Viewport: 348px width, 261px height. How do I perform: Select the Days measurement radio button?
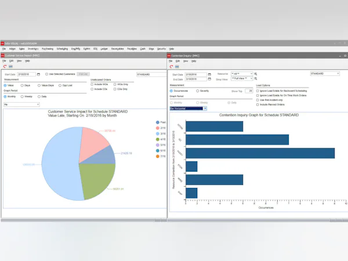pos(22,85)
